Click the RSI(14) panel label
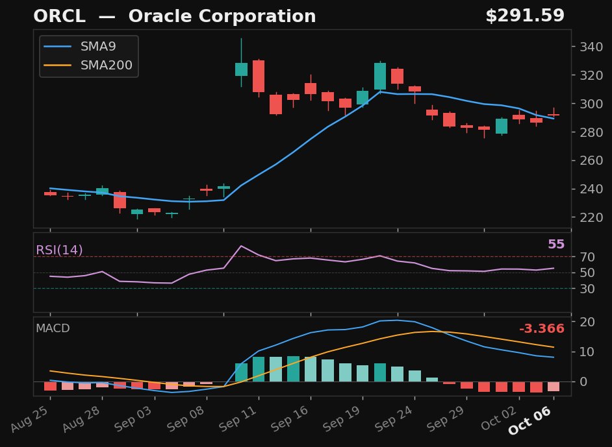 click(x=59, y=250)
